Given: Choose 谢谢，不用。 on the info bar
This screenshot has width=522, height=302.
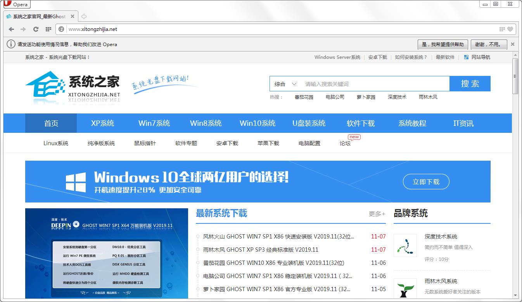Looking at the screenshot, I should 489,44.
